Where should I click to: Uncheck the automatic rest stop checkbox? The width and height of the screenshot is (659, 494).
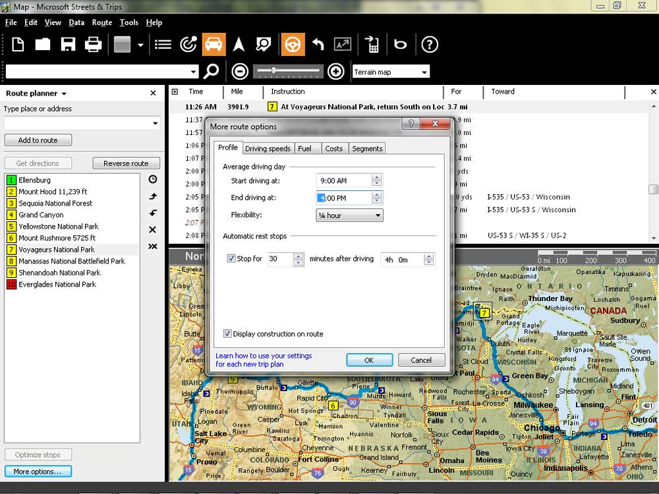[231, 259]
